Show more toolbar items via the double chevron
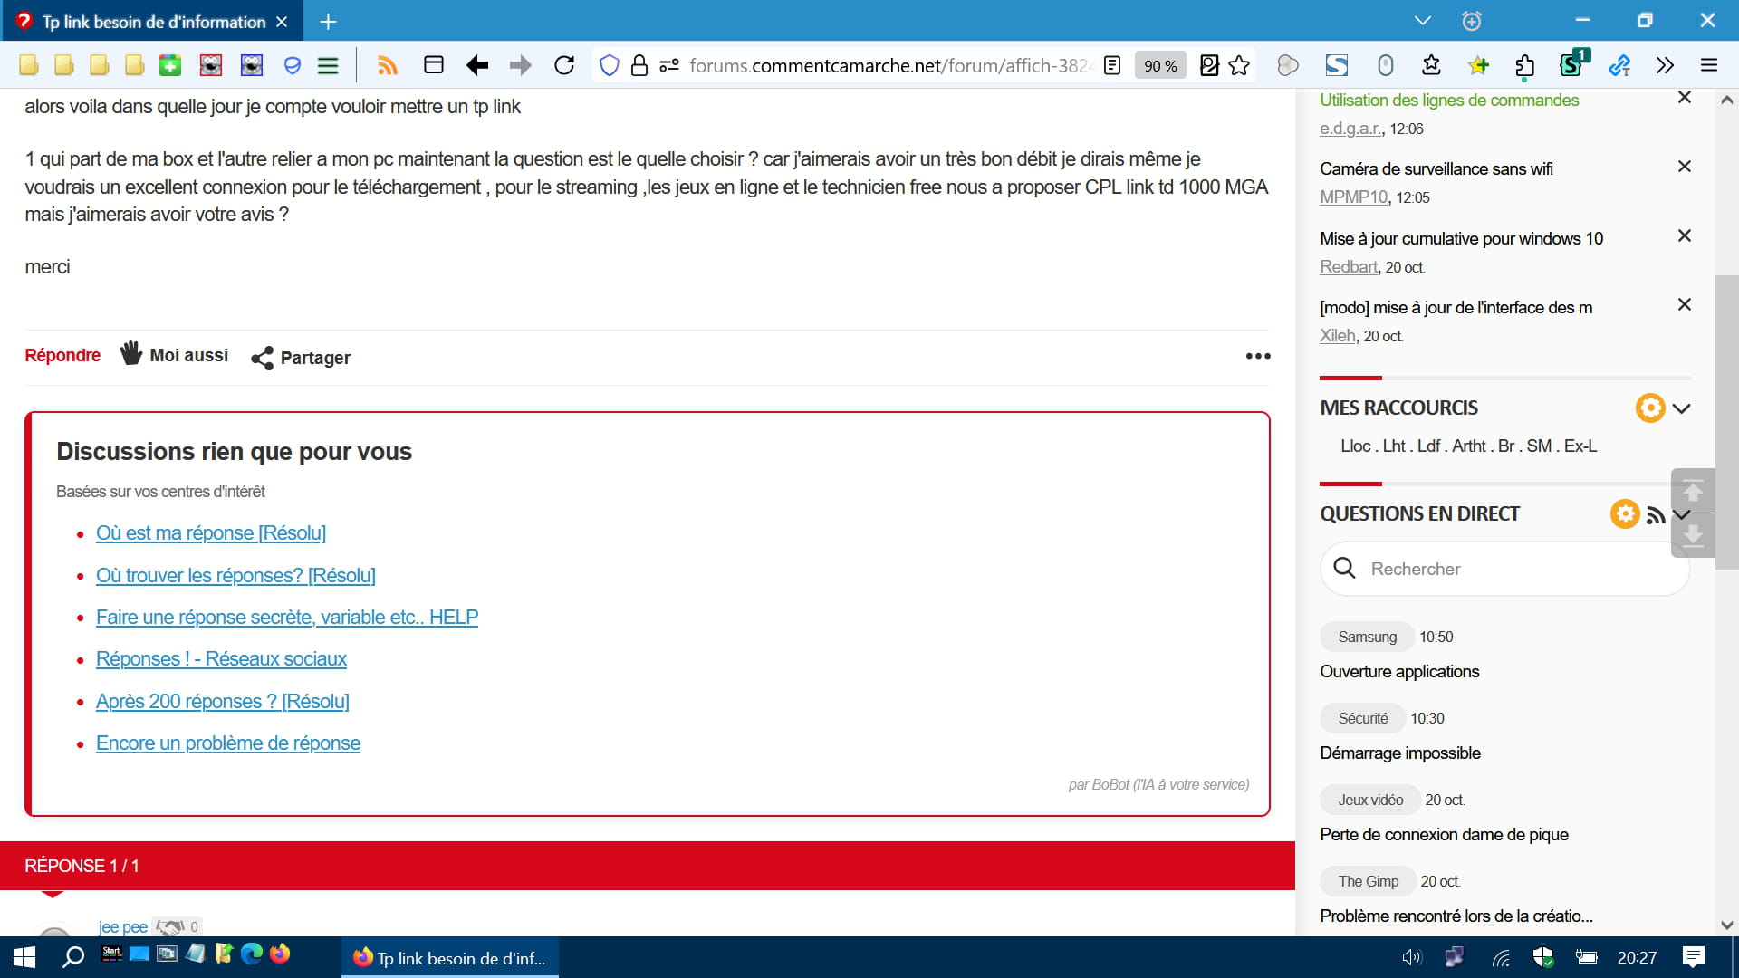1739x978 pixels. pyautogui.click(x=1665, y=65)
